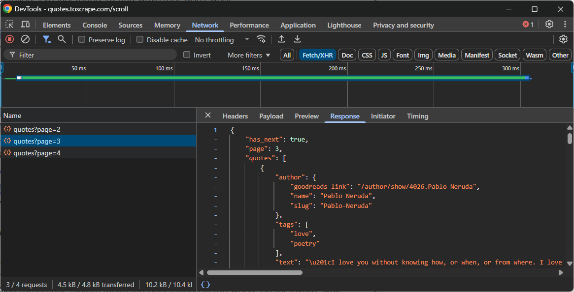Open the Sources panel
Screen dimensions: 574x292
coord(131,25)
